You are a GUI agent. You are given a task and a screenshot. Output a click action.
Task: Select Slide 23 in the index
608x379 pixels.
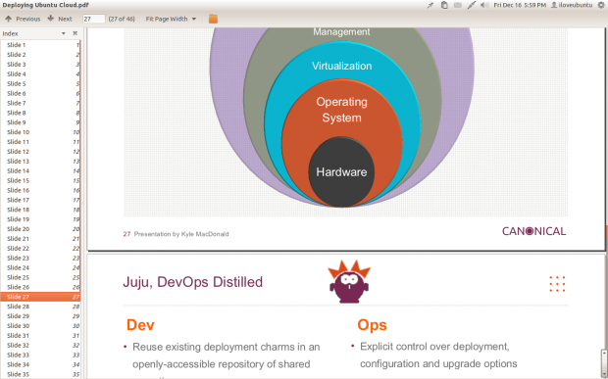pyautogui.click(x=40, y=258)
